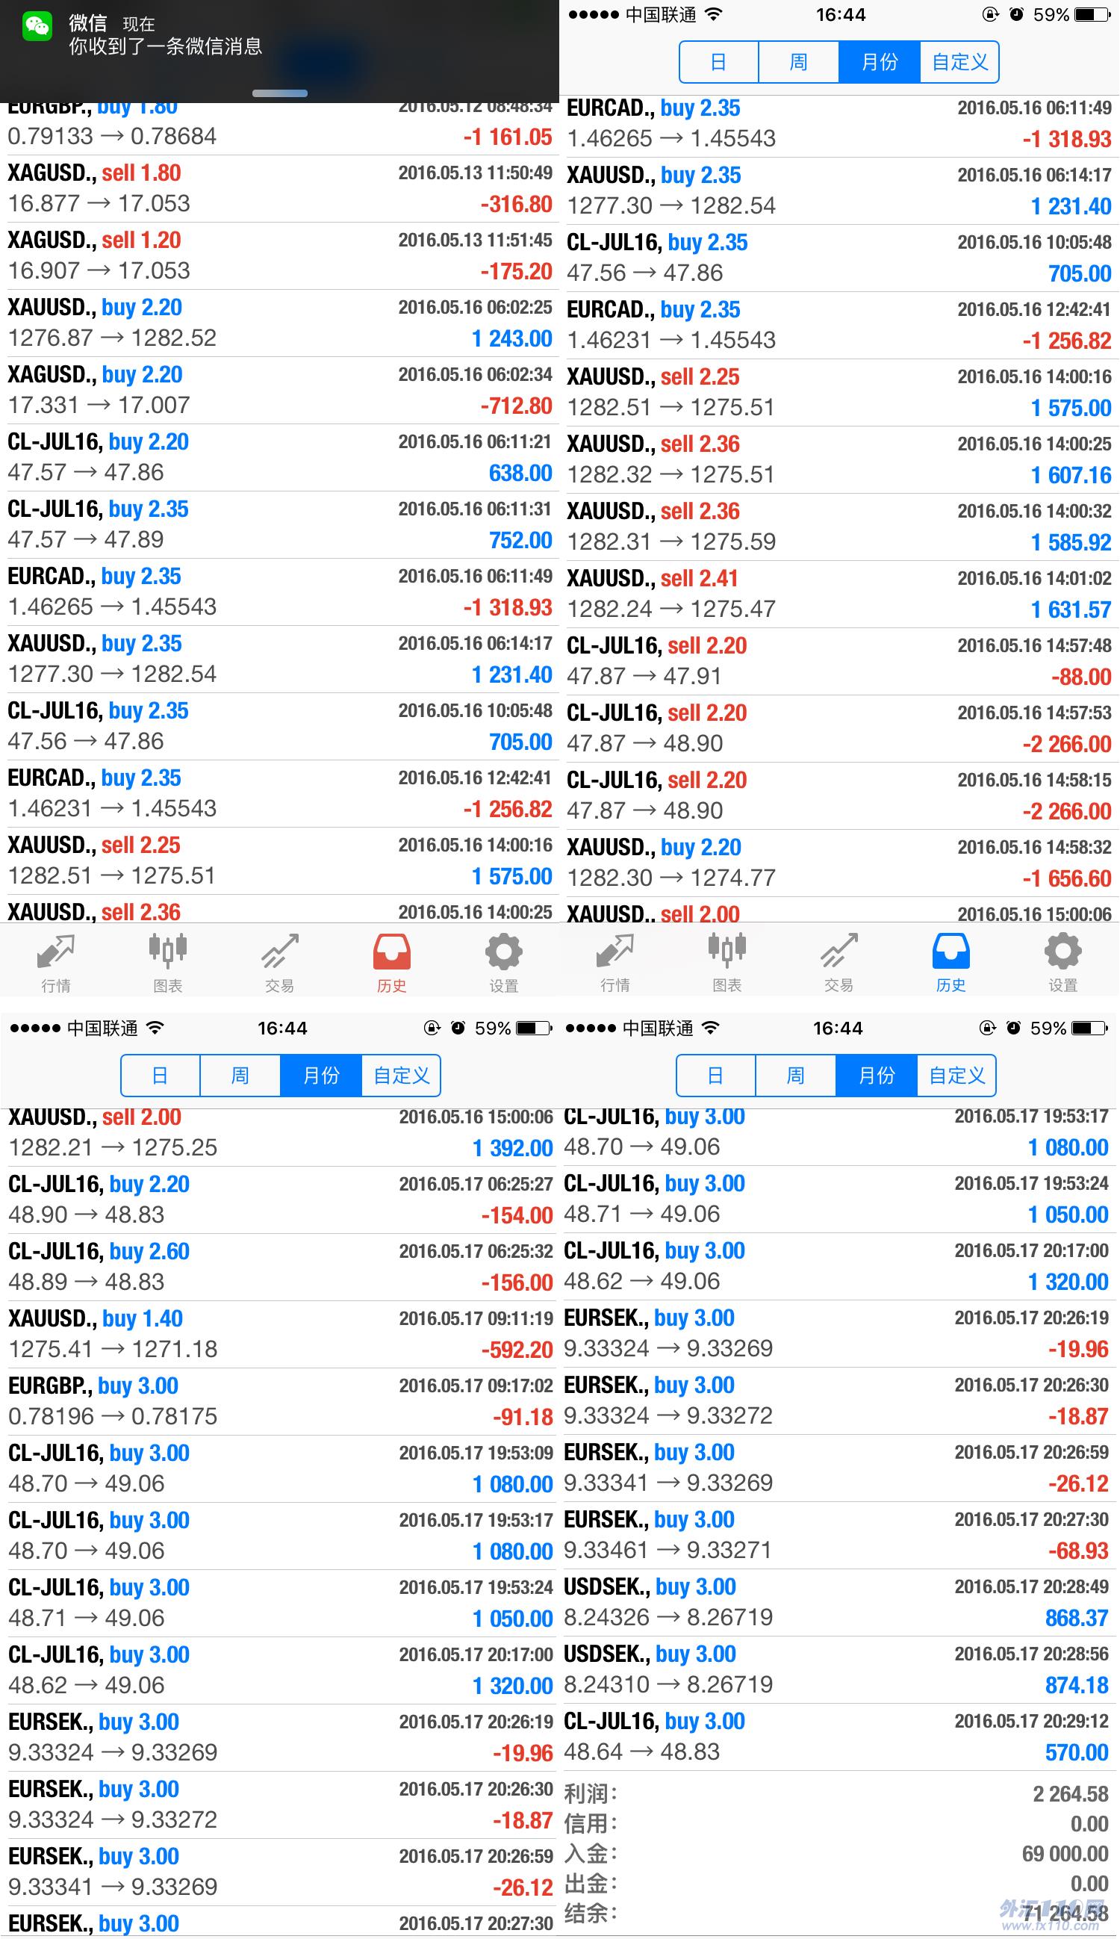Image resolution: width=1120 pixels, height=1939 pixels.
Task: Open XAUUSD buy 2.20 trade showing -1 656.60
Action: (839, 863)
